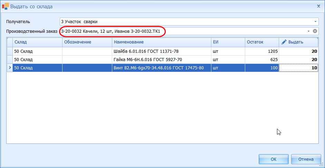The width and height of the screenshot is (325, 168).
Task: Clear the Производственный заказ field with X icon
Action: click(315, 31)
